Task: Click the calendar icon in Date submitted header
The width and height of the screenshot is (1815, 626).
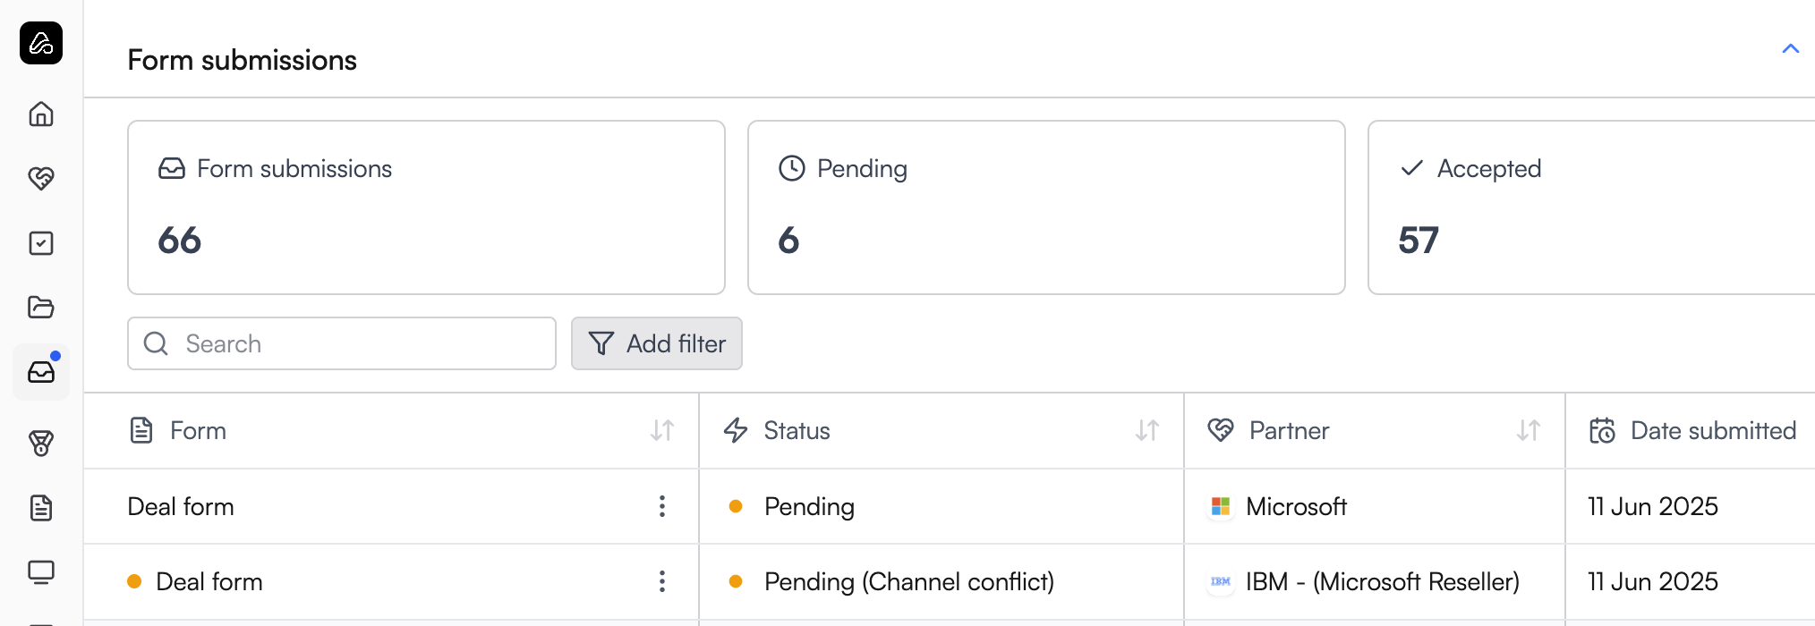Action: 1602,431
